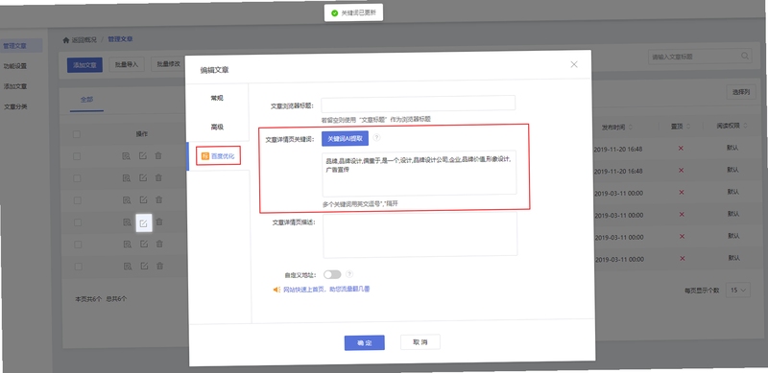Focus the 请输入文章标题 search field
The height and width of the screenshot is (373, 768).
coord(700,57)
